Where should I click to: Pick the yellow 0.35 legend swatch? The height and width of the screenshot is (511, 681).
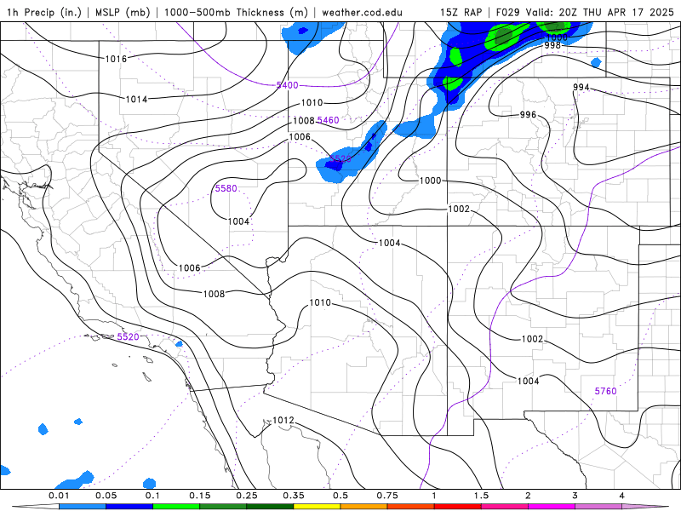click(x=317, y=507)
